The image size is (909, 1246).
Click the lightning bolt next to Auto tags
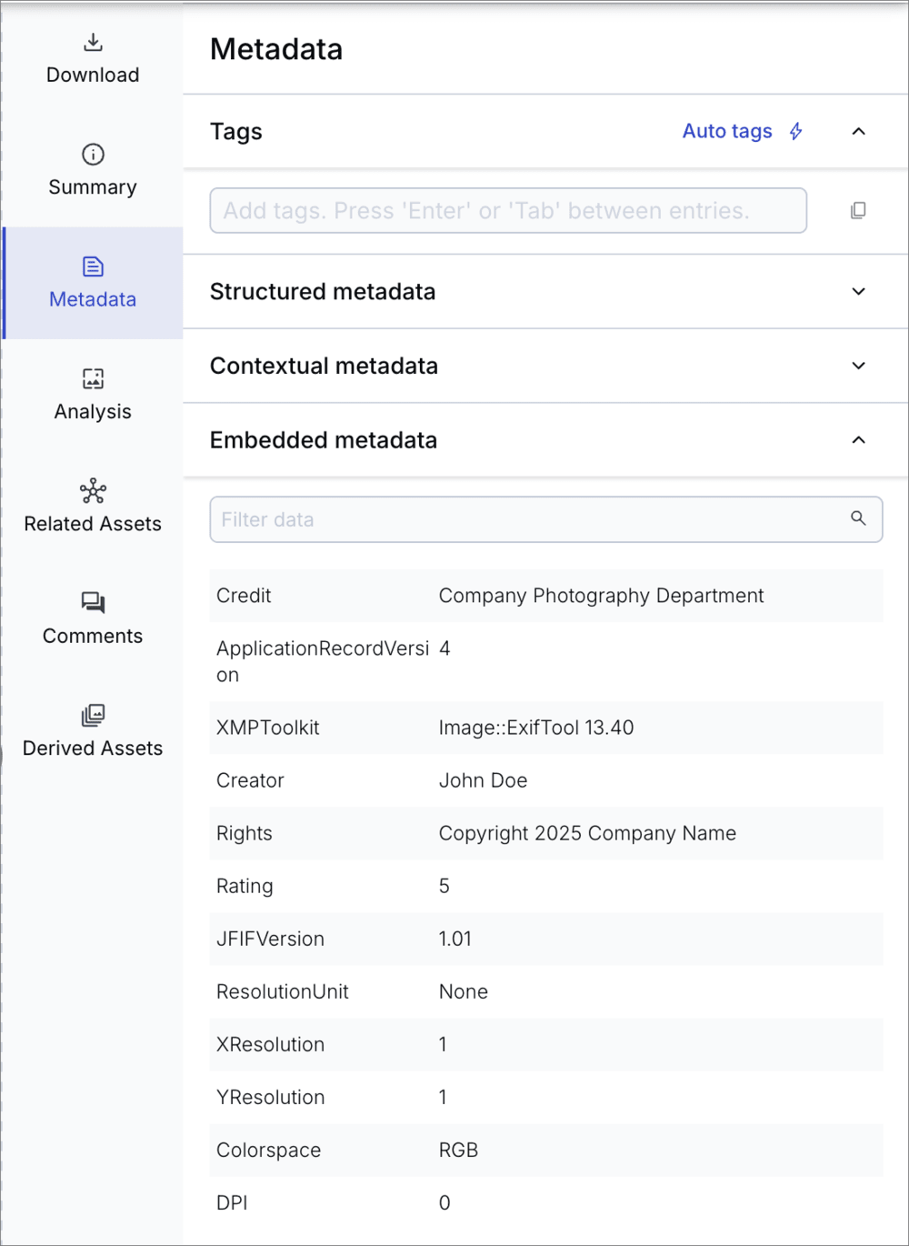point(795,131)
